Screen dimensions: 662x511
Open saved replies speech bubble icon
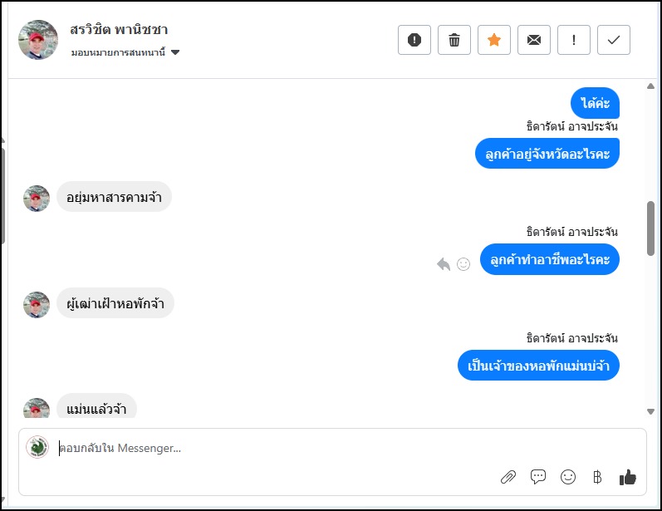538,477
